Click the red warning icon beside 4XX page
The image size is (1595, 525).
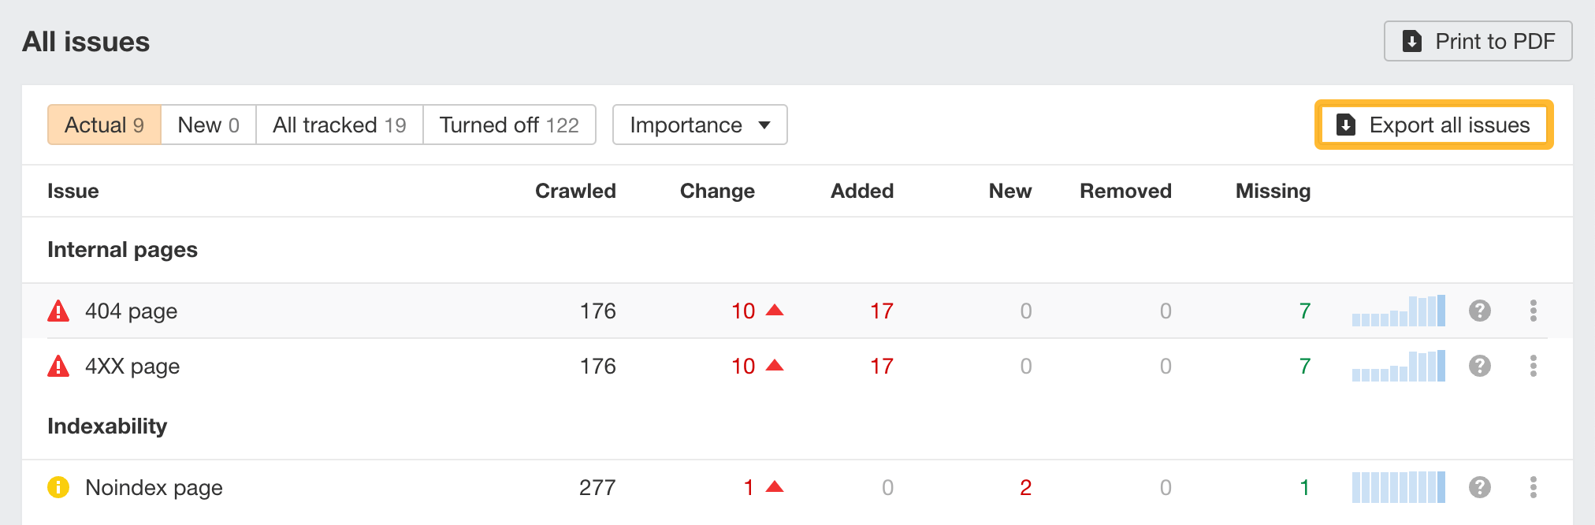click(59, 366)
